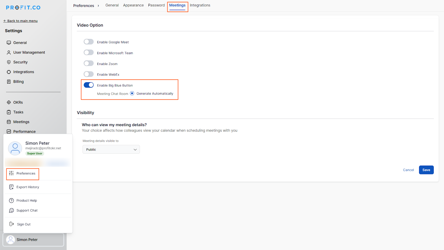The width and height of the screenshot is (444, 250).
Task: Turn on Enable Zoom switch
Action: [x=89, y=63]
